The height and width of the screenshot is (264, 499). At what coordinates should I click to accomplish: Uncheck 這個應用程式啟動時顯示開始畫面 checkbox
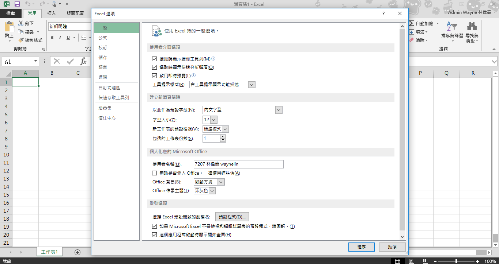154,235
